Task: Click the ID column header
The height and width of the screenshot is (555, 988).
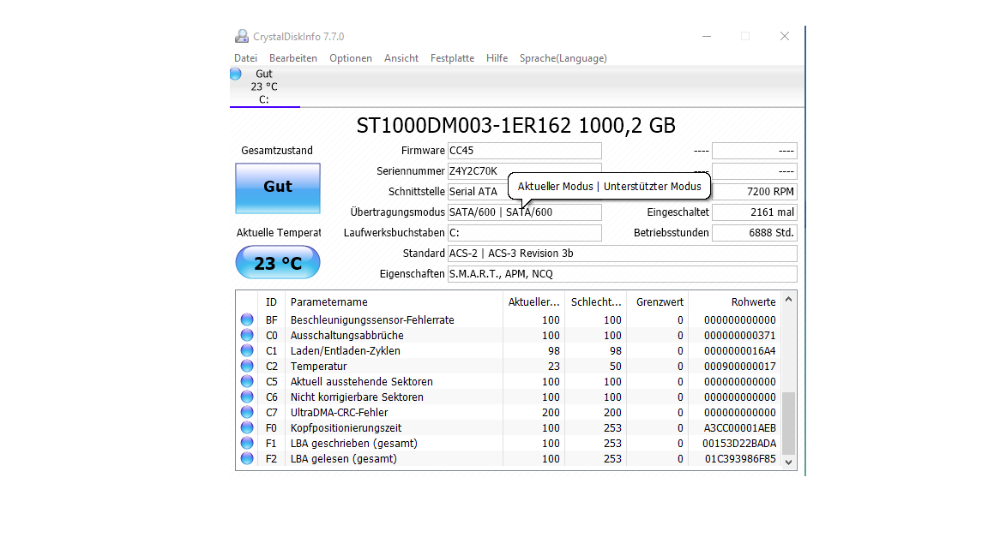Action: pos(271,302)
